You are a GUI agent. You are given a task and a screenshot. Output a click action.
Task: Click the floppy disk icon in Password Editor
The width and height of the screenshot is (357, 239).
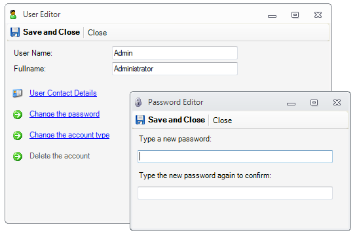tap(140, 120)
